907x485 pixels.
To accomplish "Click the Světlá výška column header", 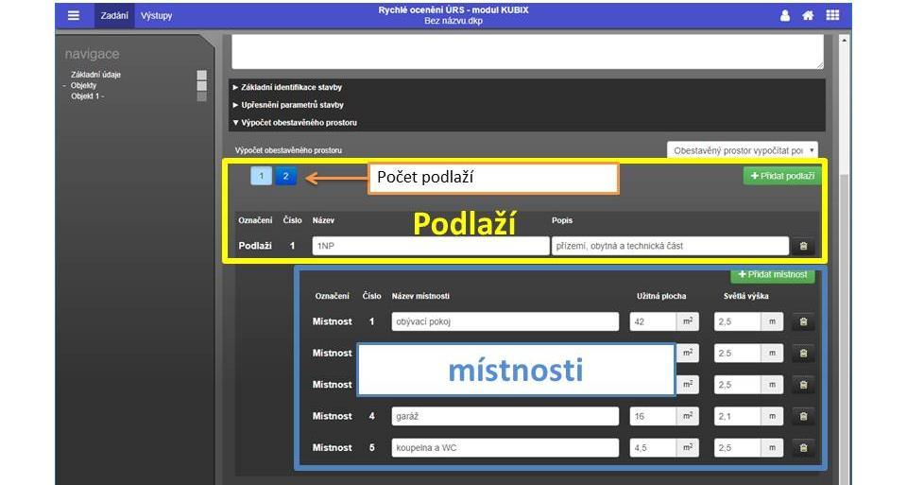I will point(745,296).
